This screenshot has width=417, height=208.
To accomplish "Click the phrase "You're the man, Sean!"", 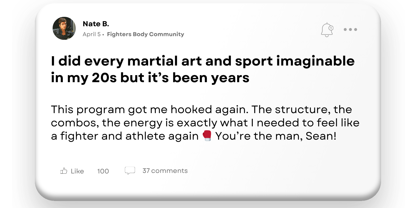I will pos(276,136).
